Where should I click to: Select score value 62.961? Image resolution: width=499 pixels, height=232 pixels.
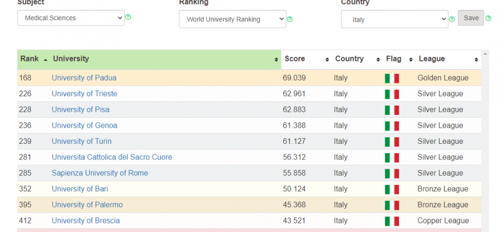click(x=294, y=93)
